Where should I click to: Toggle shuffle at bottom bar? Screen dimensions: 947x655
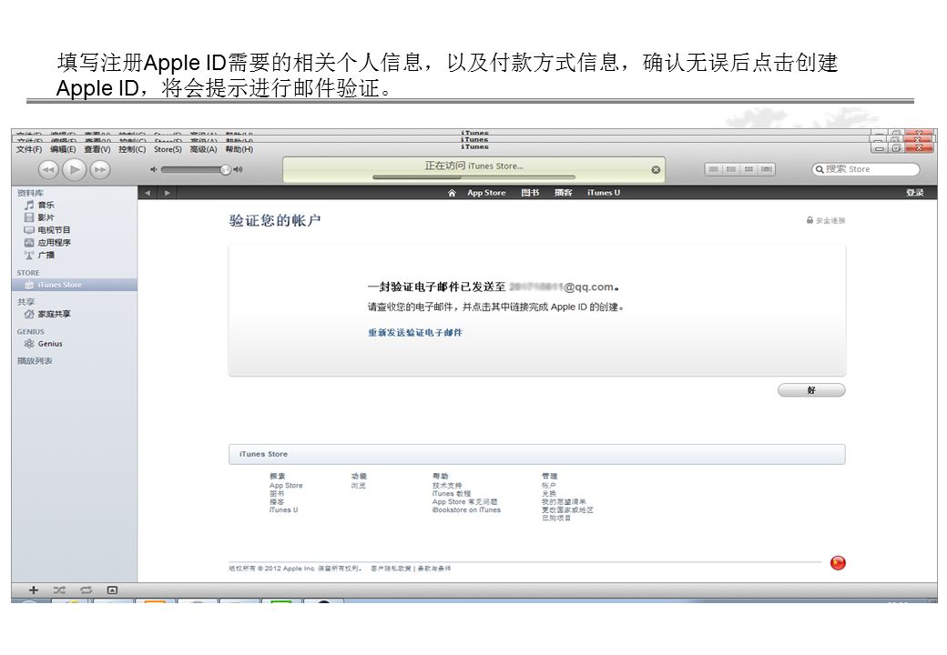pyautogui.click(x=59, y=590)
